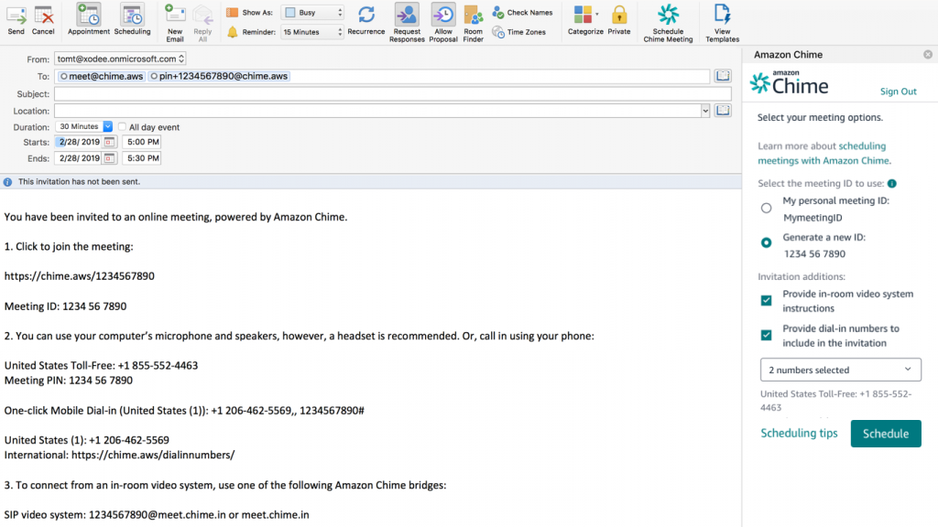
Task: Create a New Email
Action: point(175,23)
